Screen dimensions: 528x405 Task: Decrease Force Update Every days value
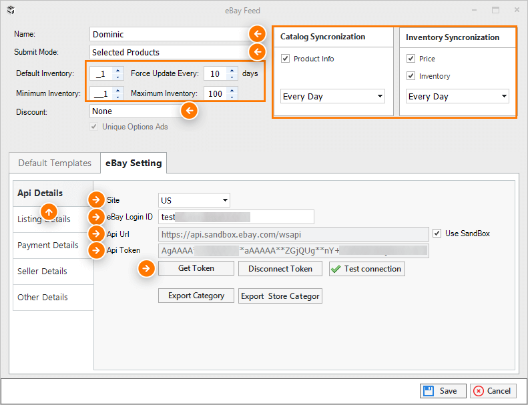[232, 77]
